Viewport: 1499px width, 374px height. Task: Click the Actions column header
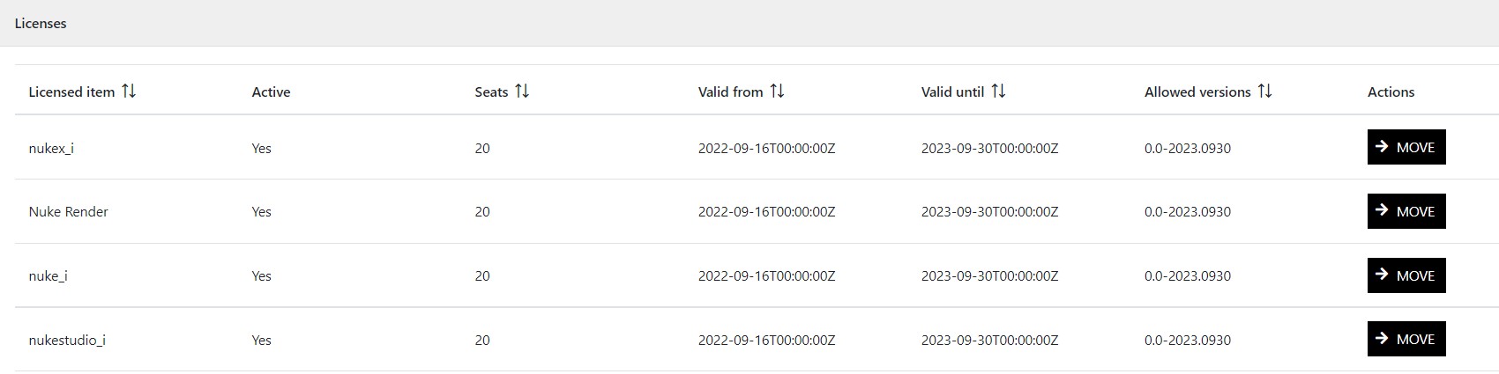(1391, 92)
